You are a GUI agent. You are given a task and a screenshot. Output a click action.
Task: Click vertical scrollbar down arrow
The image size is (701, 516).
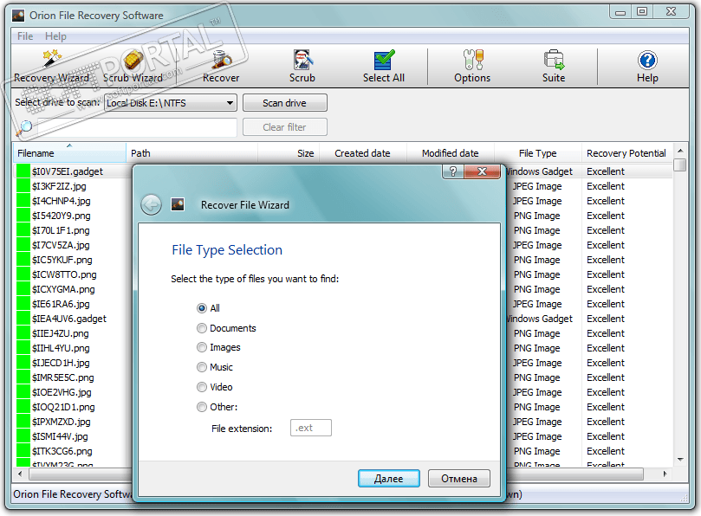[680, 459]
